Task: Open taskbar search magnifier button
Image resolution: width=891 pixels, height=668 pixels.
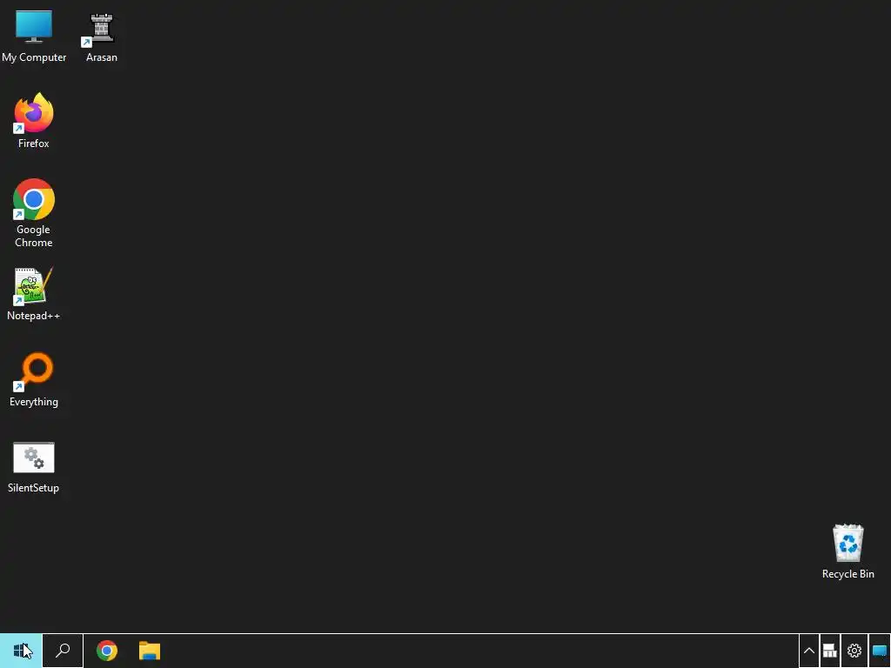Action: click(x=63, y=651)
